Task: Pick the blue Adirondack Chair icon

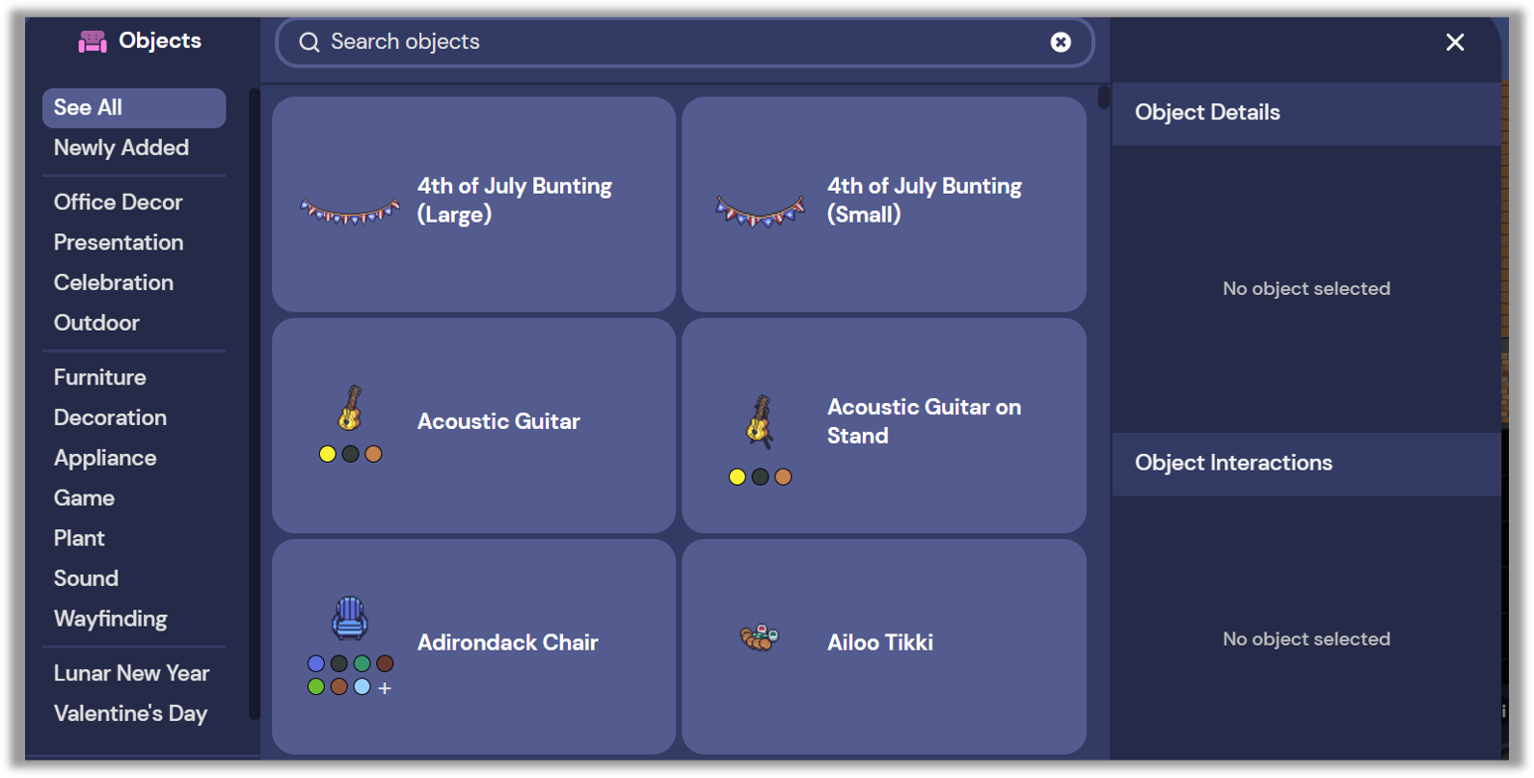Action: [x=350, y=618]
